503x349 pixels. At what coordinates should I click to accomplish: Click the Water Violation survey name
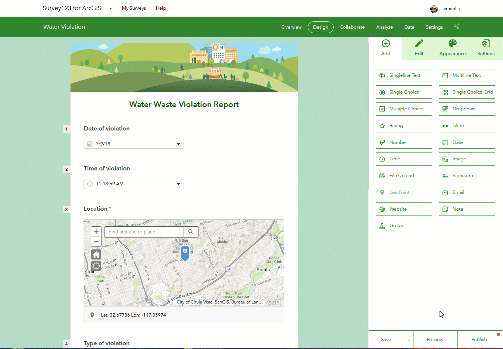pyautogui.click(x=64, y=27)
